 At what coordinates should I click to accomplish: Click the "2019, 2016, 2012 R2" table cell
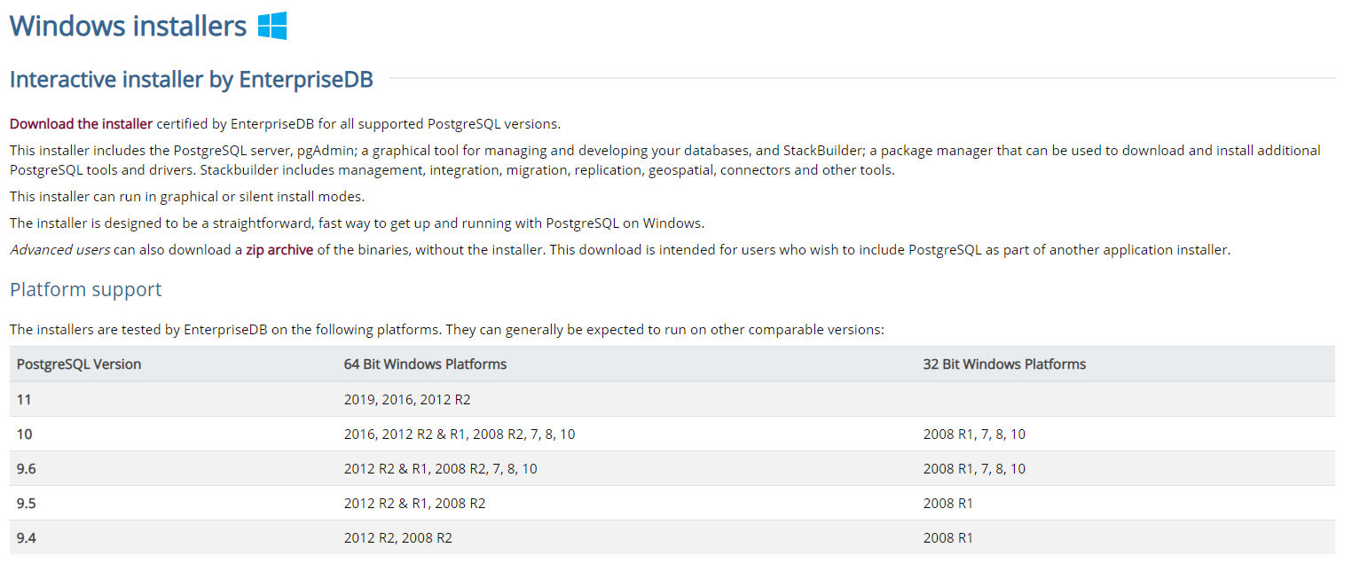407,400
